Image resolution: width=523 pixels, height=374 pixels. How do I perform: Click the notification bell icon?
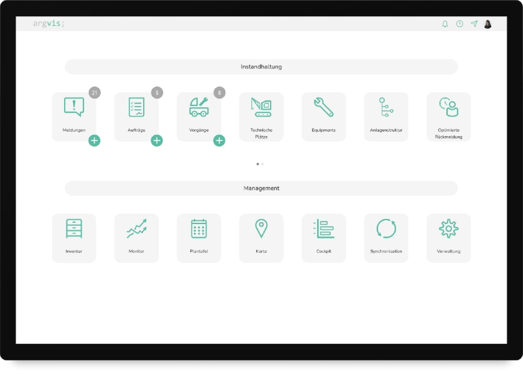[445, 24]
